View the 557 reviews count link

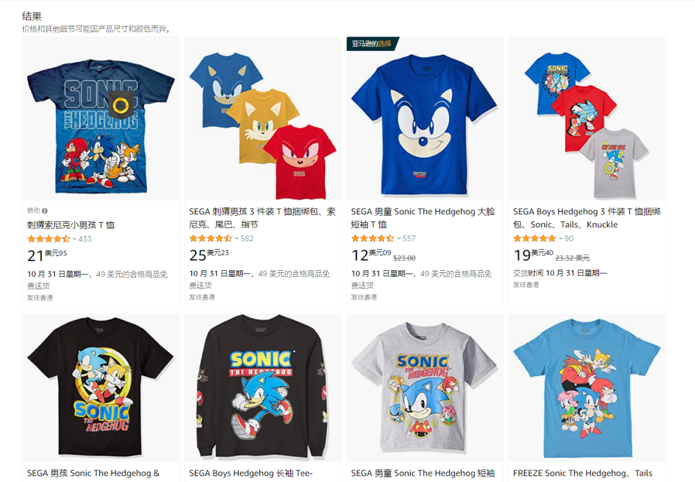point(409,239)
